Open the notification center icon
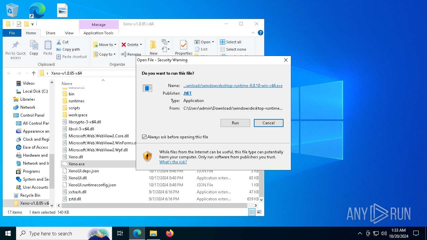This screenshot has width=427, height=240. pyautogui.click(x=416, y=233)
